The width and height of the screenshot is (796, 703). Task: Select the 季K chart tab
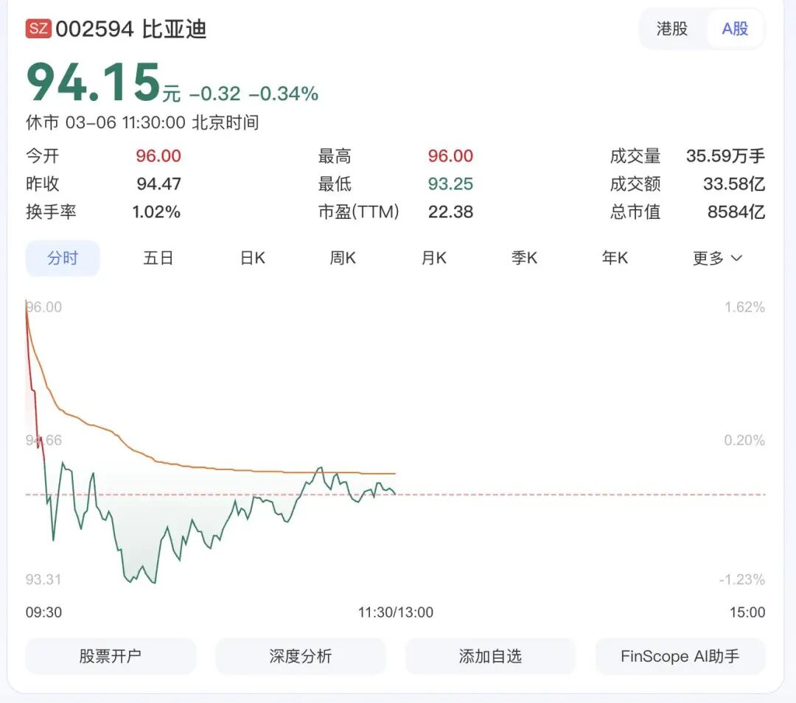pos(525,258)
